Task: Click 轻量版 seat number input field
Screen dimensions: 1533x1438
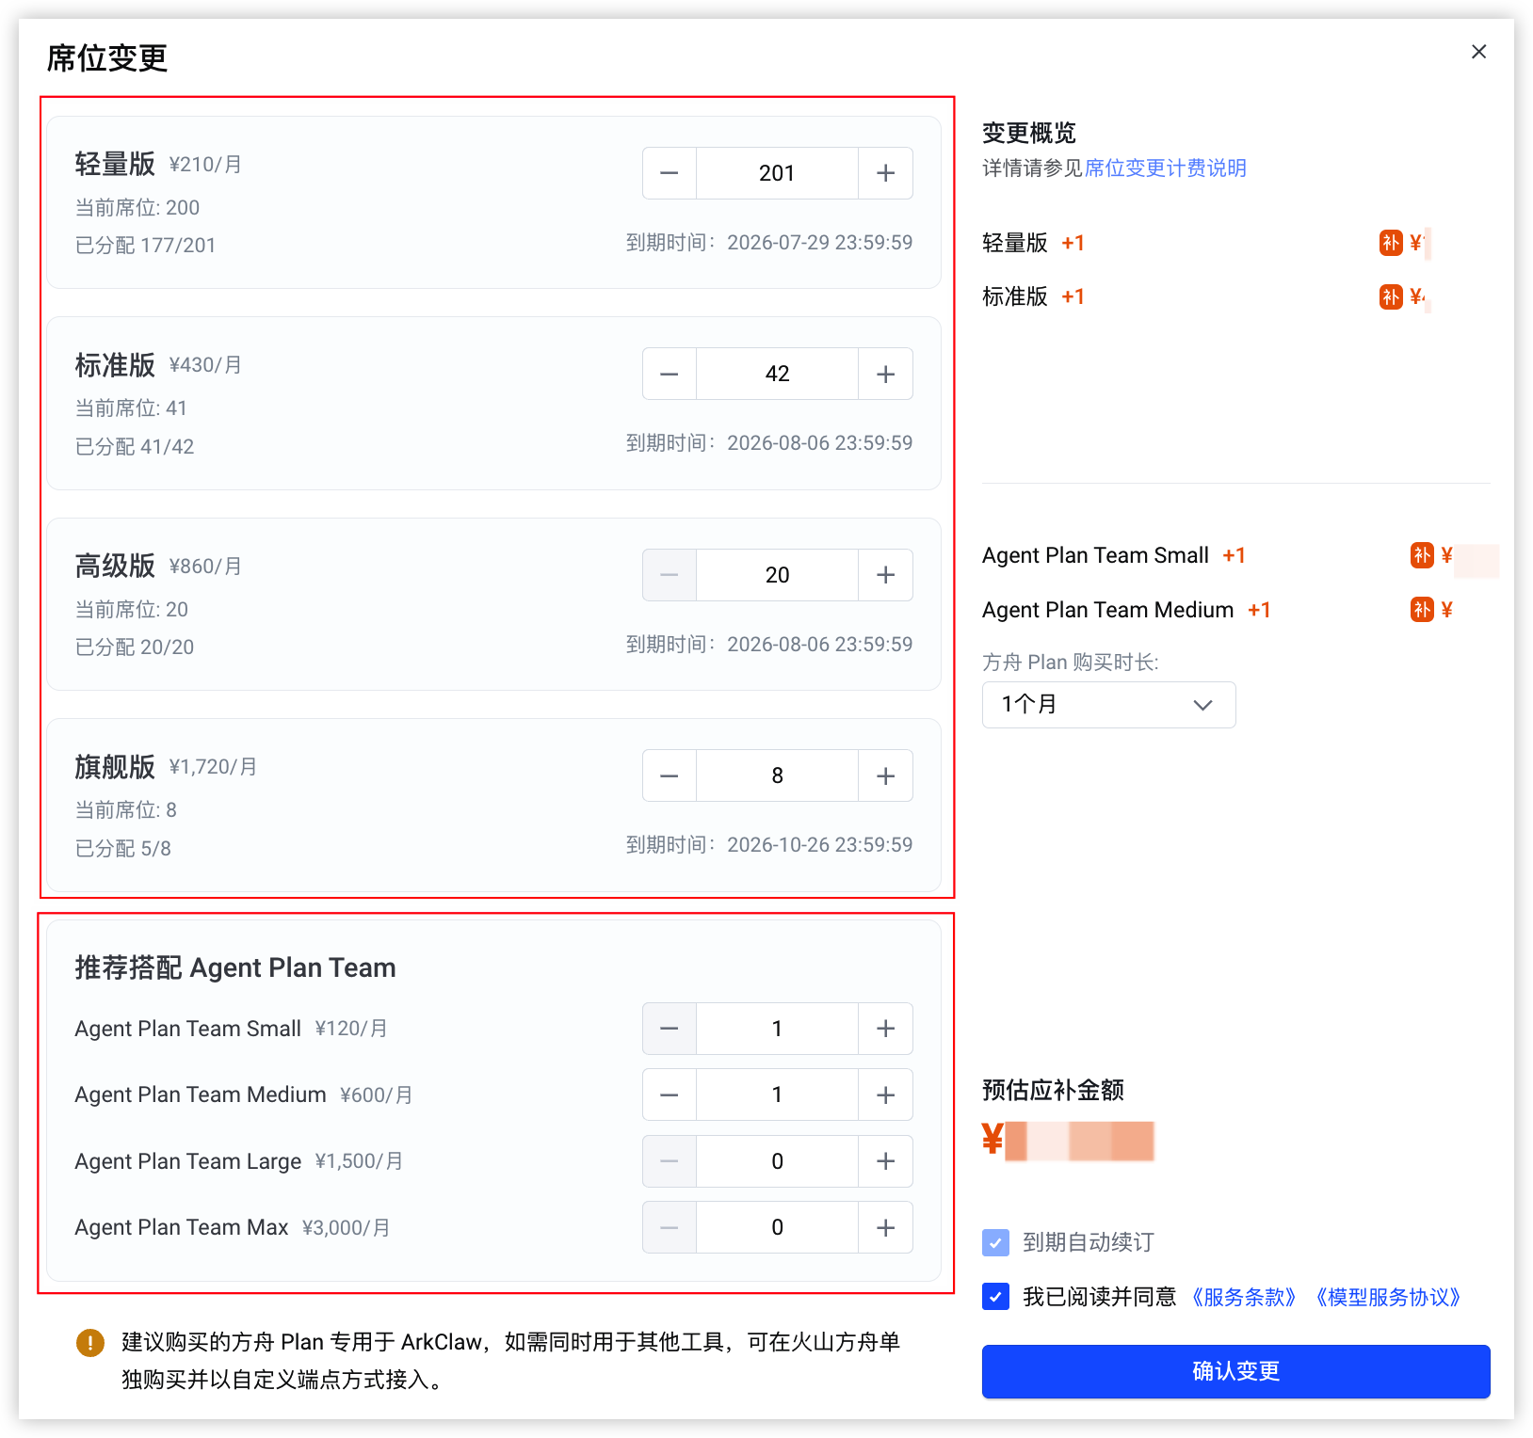Action: [777, 173]
